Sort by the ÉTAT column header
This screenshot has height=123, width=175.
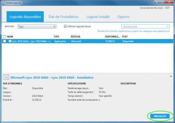[125, 37]
